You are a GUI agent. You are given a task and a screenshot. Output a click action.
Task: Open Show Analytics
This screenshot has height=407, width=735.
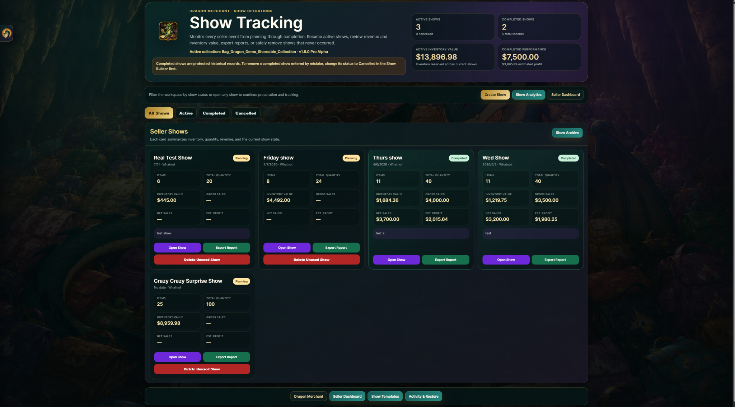click(529, 95)
